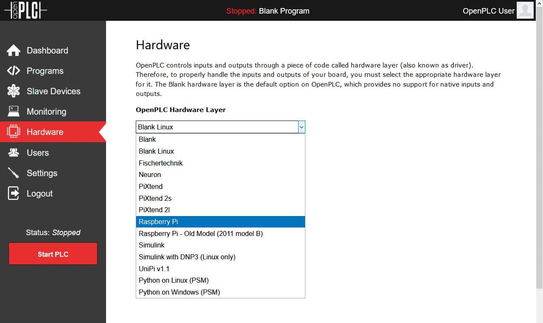
Task: Select the Hardware sidebar item
Action: click(53, 132)
